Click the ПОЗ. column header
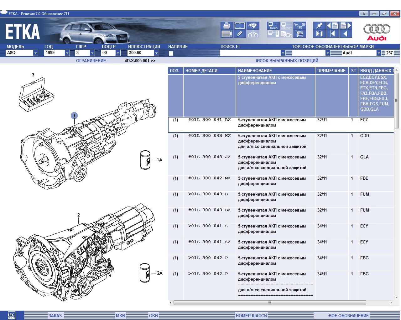This screenshot has width=401, height=320. (x=175, y=71)
